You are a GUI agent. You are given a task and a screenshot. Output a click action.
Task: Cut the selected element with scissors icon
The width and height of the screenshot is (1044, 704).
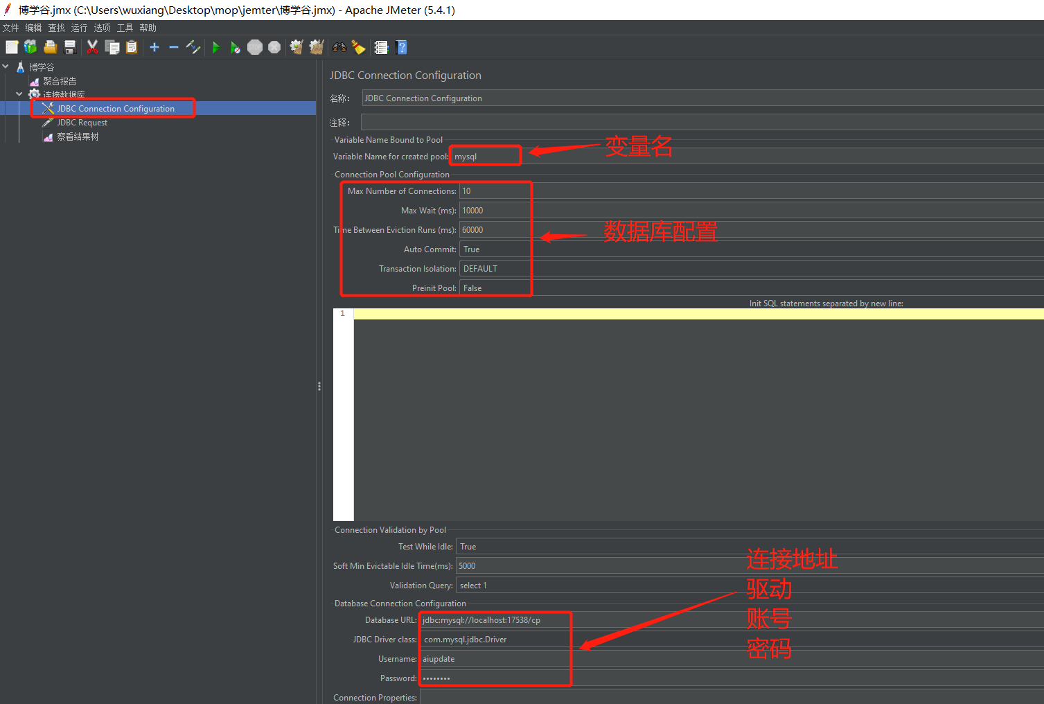[92, 47]
